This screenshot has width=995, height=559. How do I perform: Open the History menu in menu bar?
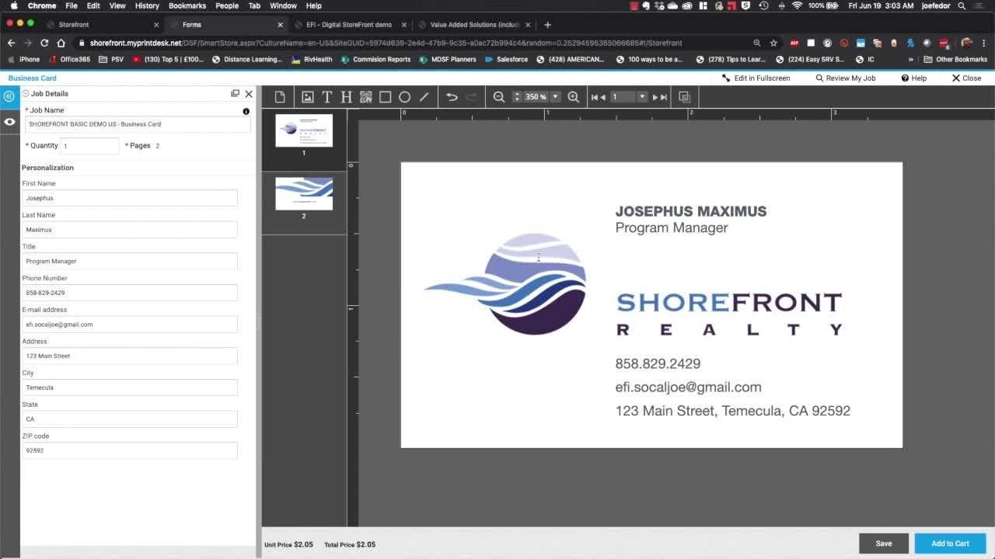tap(147, 5)
